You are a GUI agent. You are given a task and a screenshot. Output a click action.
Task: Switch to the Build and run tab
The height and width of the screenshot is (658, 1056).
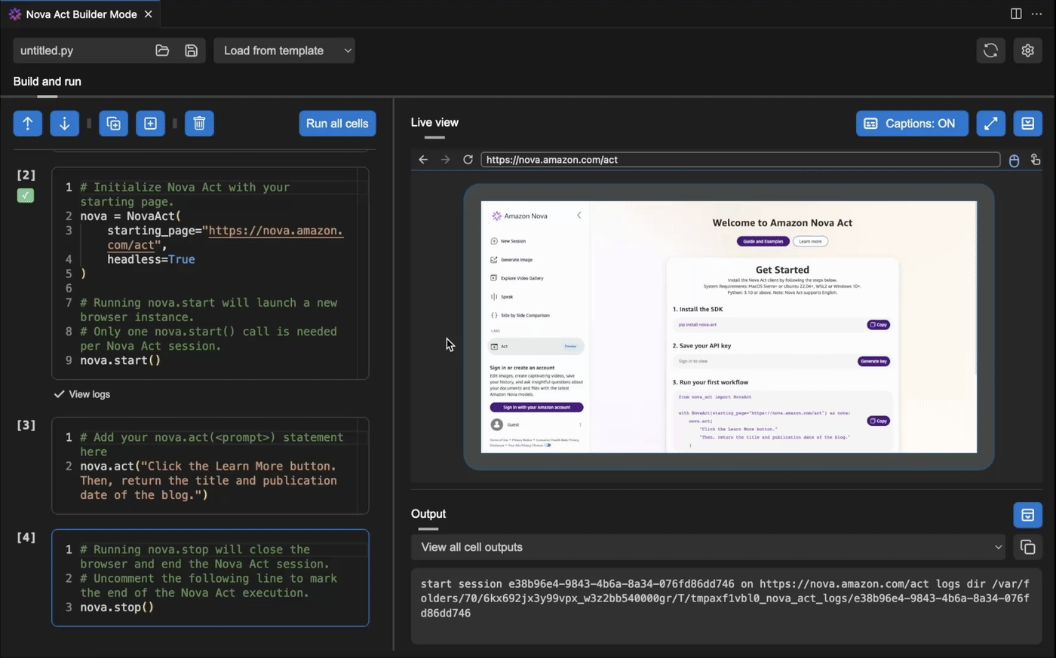pyautogui.click(x=47, y=81)
